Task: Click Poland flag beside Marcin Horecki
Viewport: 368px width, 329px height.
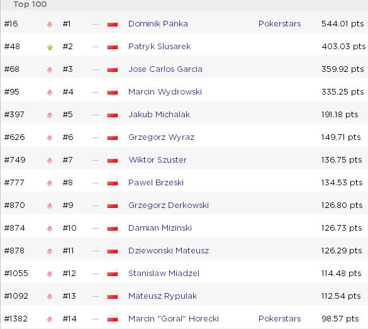Action: coord(113,319)
